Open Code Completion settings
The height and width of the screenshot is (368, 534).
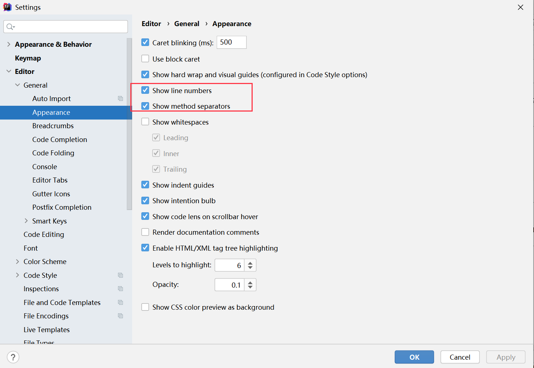60,139
